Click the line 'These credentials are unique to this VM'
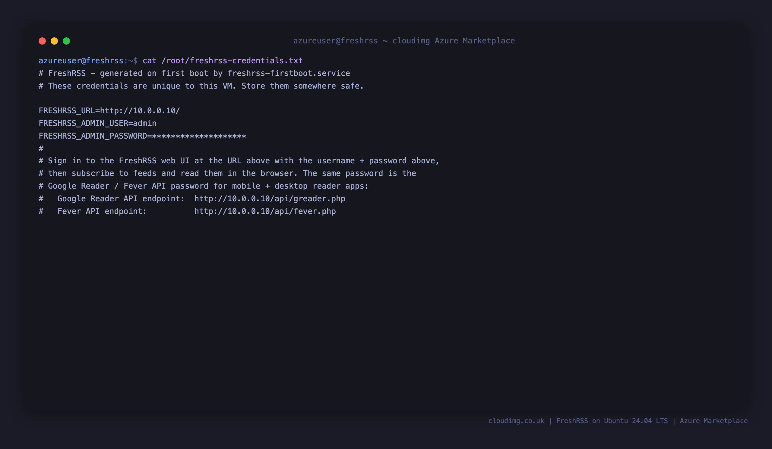The width and height of the screenshot is (772, 449). point(201,86)
